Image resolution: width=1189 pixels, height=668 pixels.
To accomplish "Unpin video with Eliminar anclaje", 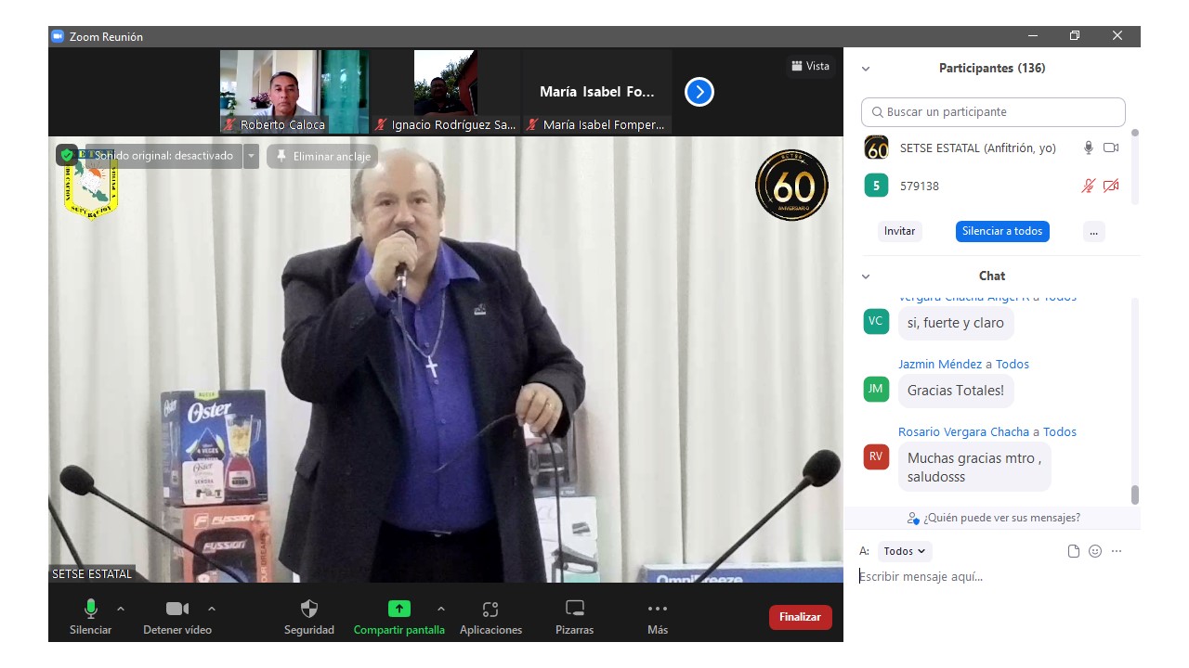I will 322,156.
